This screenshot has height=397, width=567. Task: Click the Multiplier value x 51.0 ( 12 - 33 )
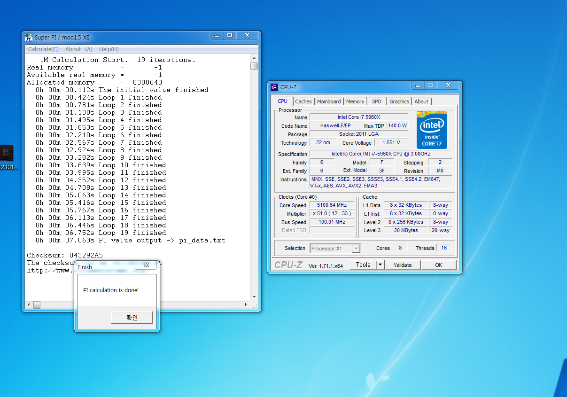[332, 214]
